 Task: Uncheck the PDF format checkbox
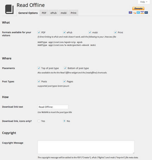click(39, 32)
